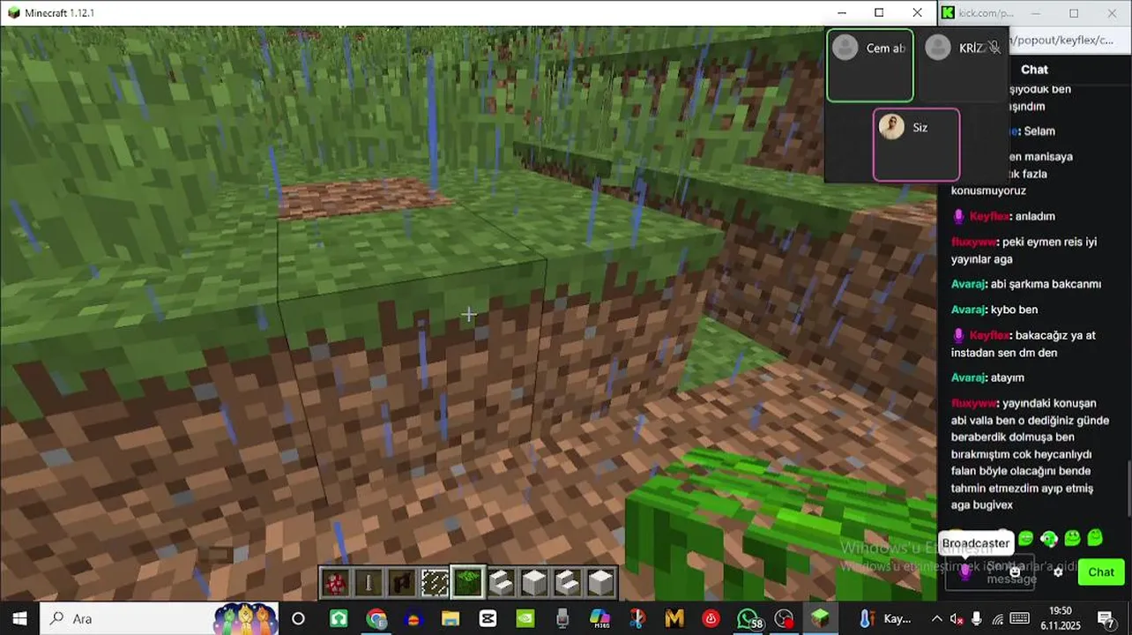
Task: Open Cortana circle icon on taskbar
Action: (298, 618)
